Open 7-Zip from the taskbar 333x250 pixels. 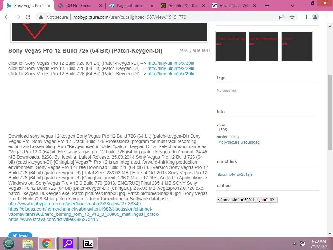click(x=88, y=243)
